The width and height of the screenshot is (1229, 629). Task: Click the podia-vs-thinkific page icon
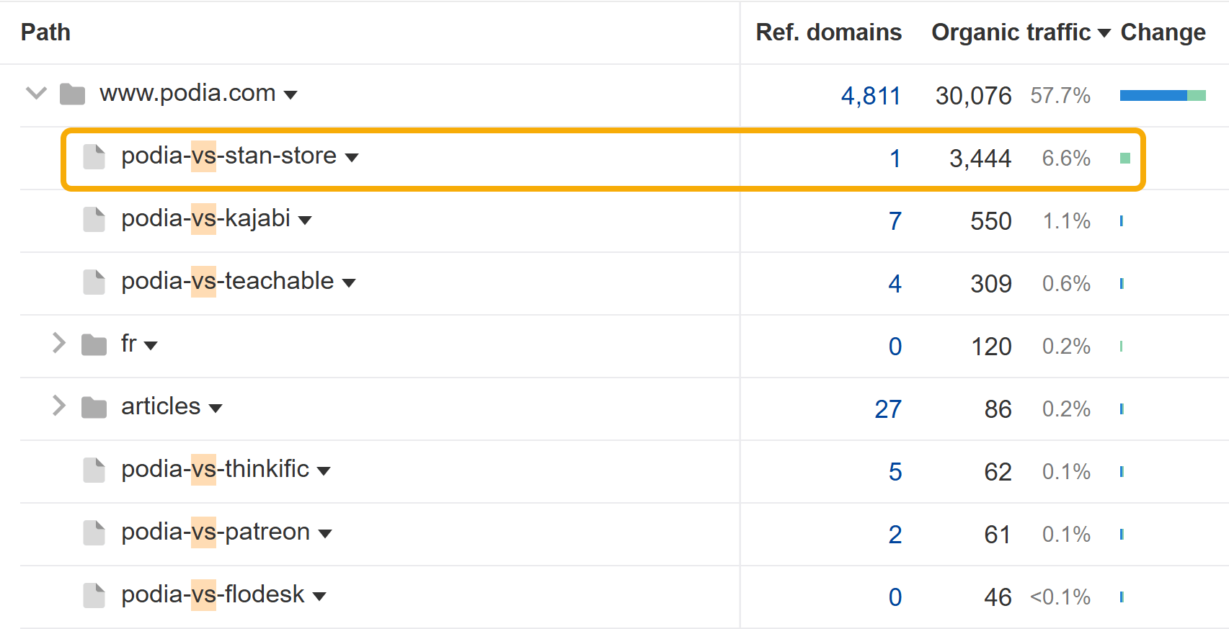pos(94,470)
